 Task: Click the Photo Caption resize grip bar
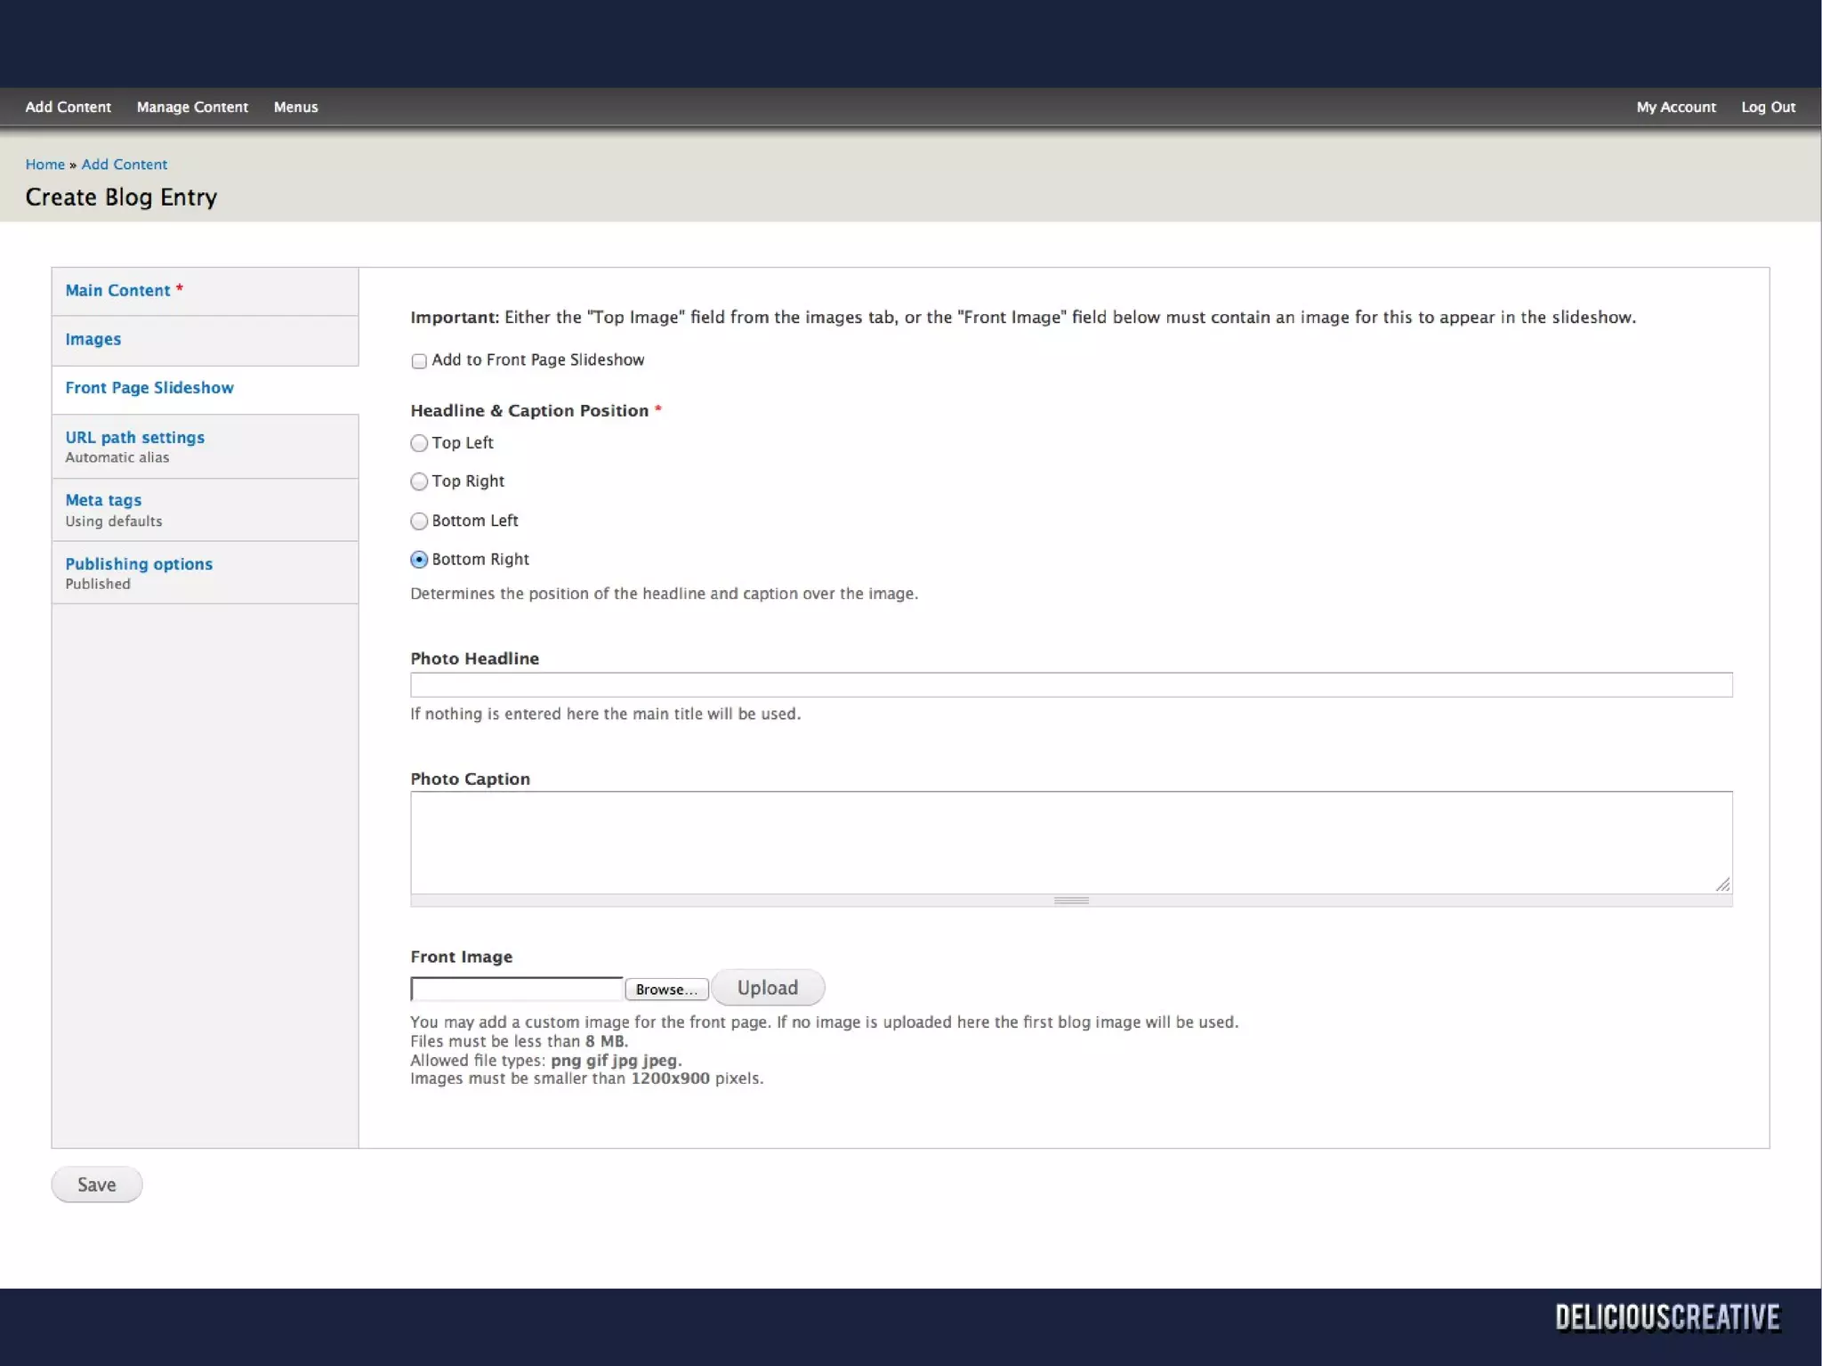coord(1071,901)
